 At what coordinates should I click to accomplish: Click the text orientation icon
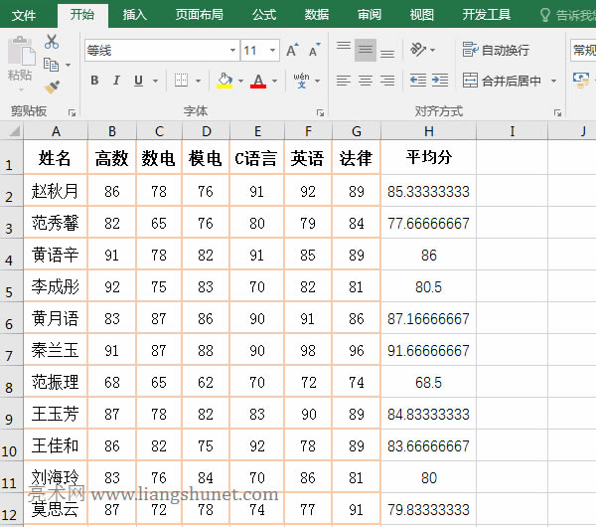coord(418,49)
